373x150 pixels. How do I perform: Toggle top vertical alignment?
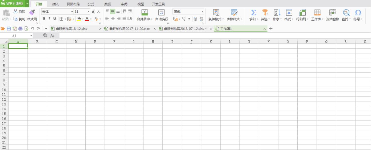pyautogui.click(x=107, y=11)
